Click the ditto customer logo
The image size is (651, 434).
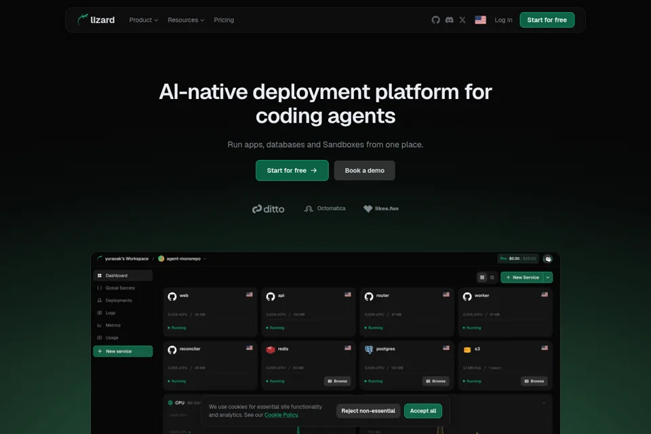coord(269,209)
